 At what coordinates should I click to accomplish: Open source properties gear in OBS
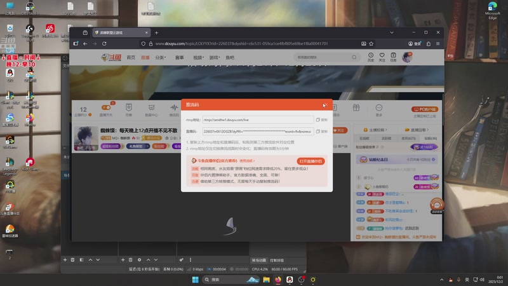[x=139, y=260]
